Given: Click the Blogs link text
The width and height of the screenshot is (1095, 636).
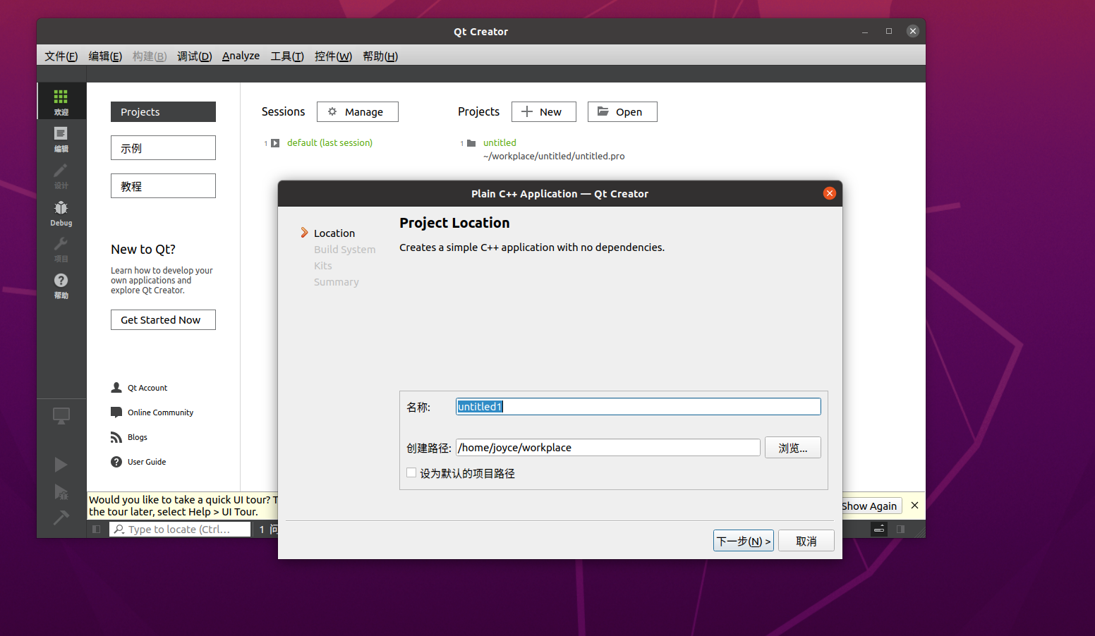Looking at the screenshot, I should pos(138,437).
